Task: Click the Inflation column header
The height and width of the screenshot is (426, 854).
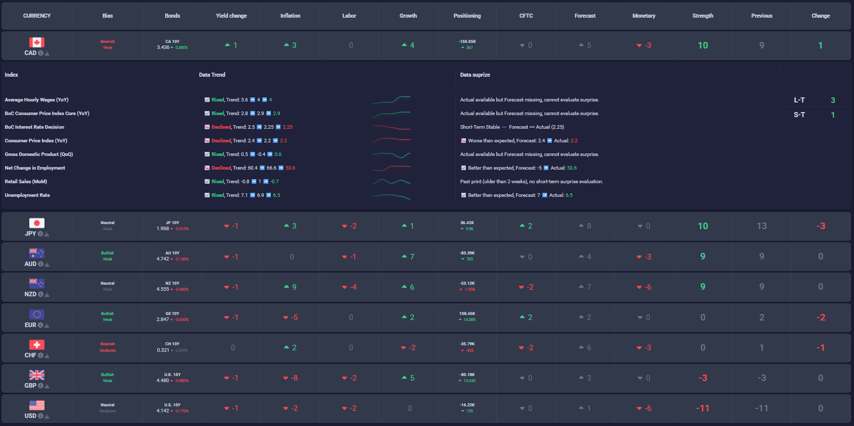Action: point(290,16)
